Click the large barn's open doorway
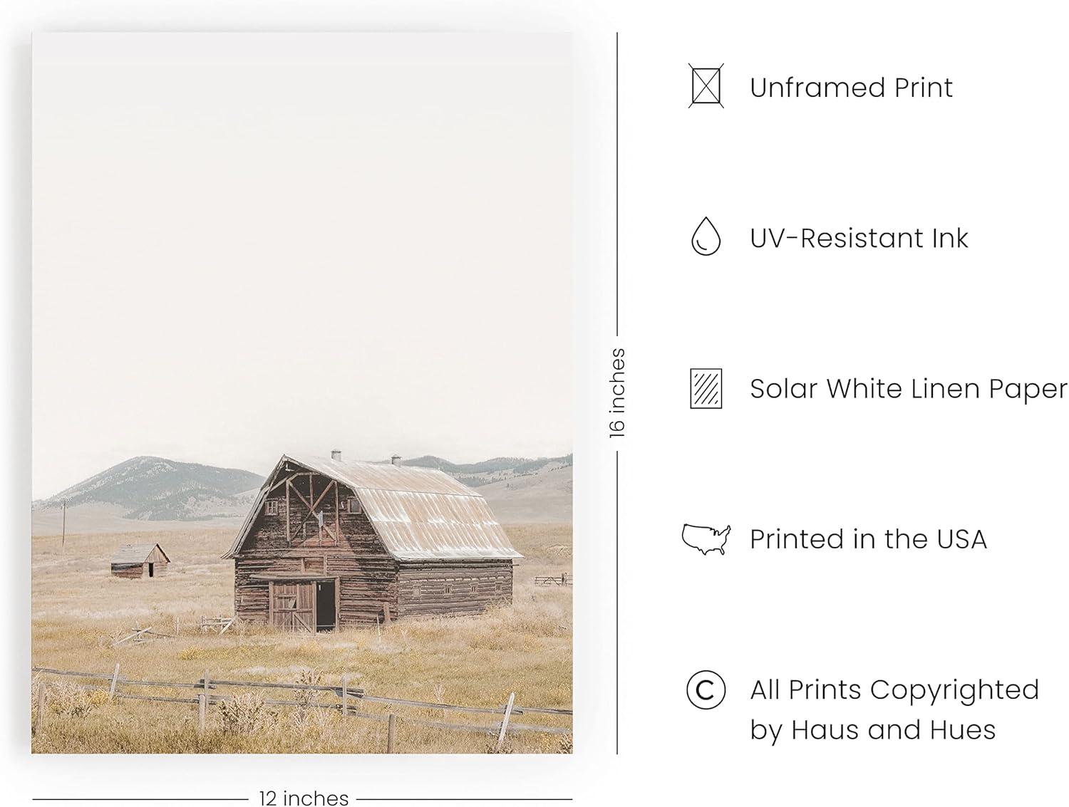 (x=326, y=604)
